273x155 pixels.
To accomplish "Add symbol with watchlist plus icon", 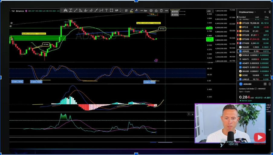I will coord(265,12).
